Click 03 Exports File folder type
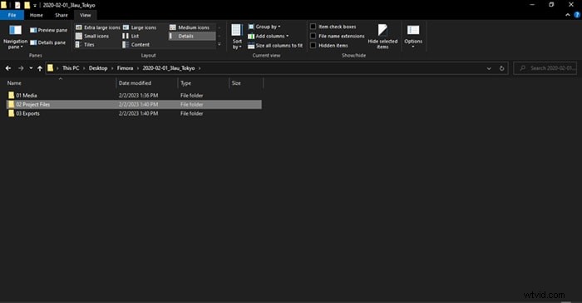 (191, 113)
